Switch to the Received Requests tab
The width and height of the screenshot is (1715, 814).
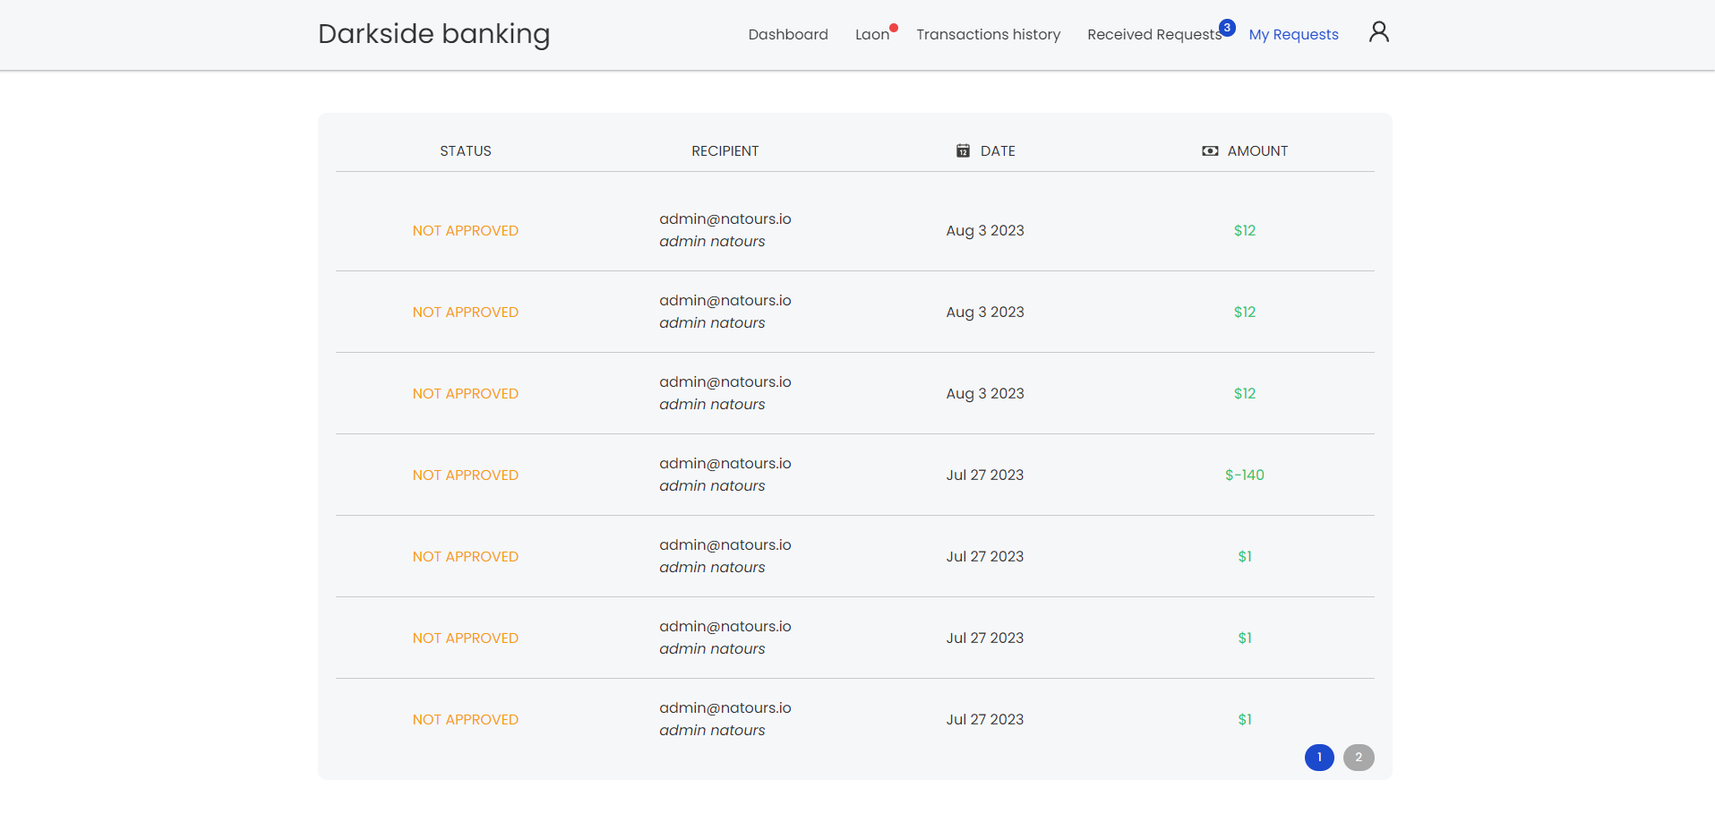[1153, 34]
